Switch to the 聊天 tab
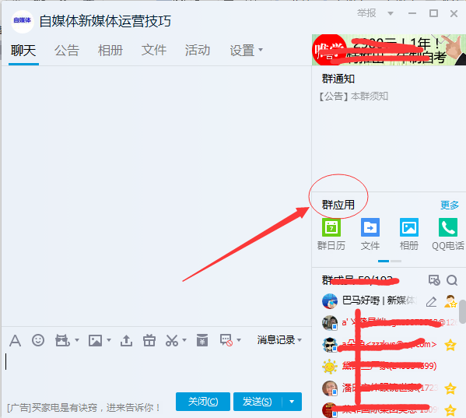The image size is (466, 418). 23,51
